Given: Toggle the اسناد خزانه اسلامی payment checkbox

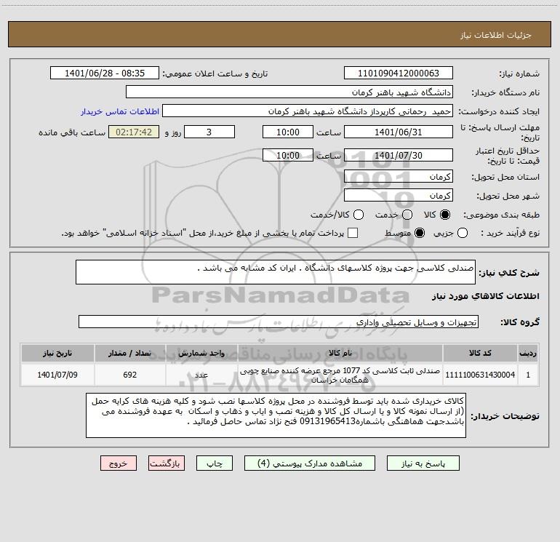Looking at the screenshot, I should pos(353,233).
